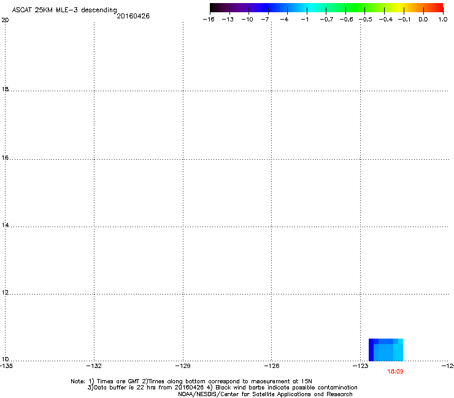
Task: Click the -13 color bar label
Action: [228, 20]
